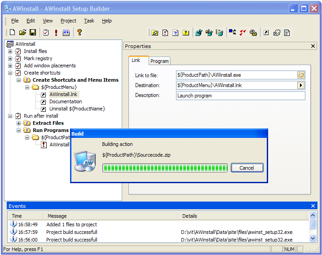Viewport: 322px width, 255px height.
Task: Click the green build progress bar
Action: (x=165, y=168)
